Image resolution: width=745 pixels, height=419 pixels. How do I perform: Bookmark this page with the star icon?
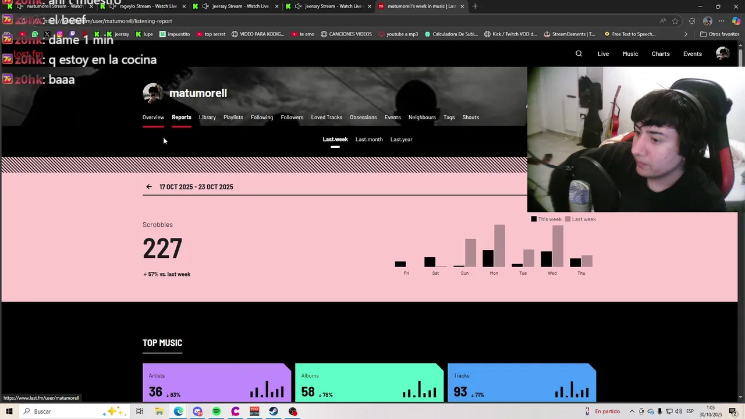click(x=675, y=21)
